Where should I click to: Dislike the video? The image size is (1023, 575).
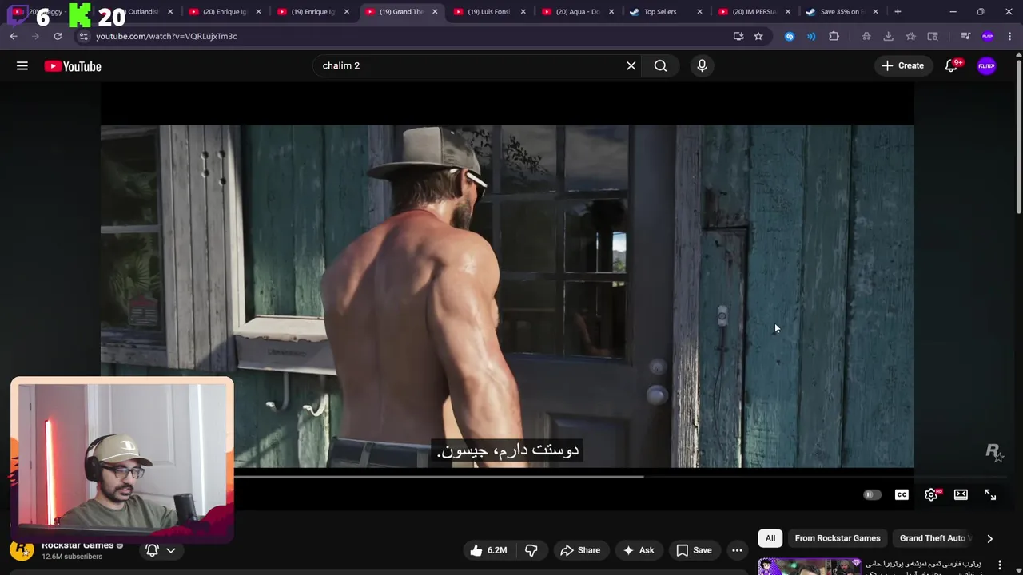pyautogui.click(x=531, y=550)
